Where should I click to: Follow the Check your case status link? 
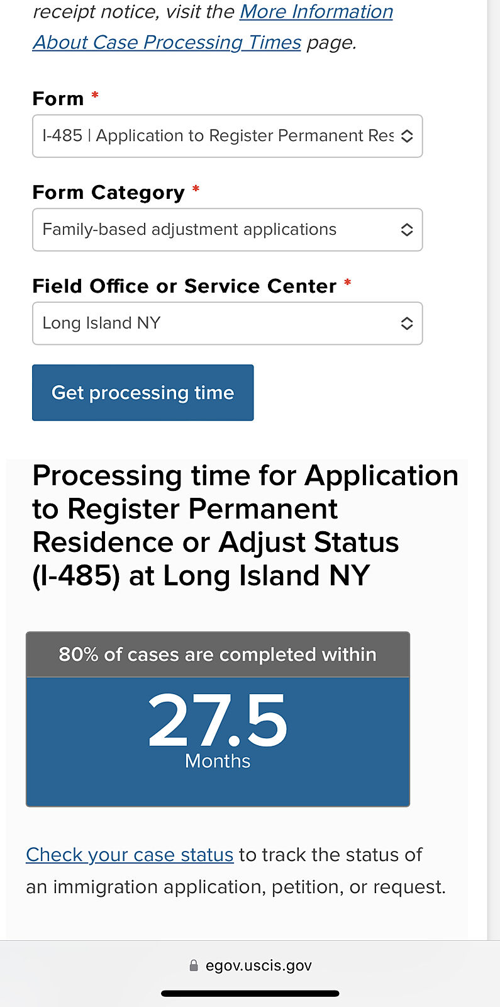point(130,855)
